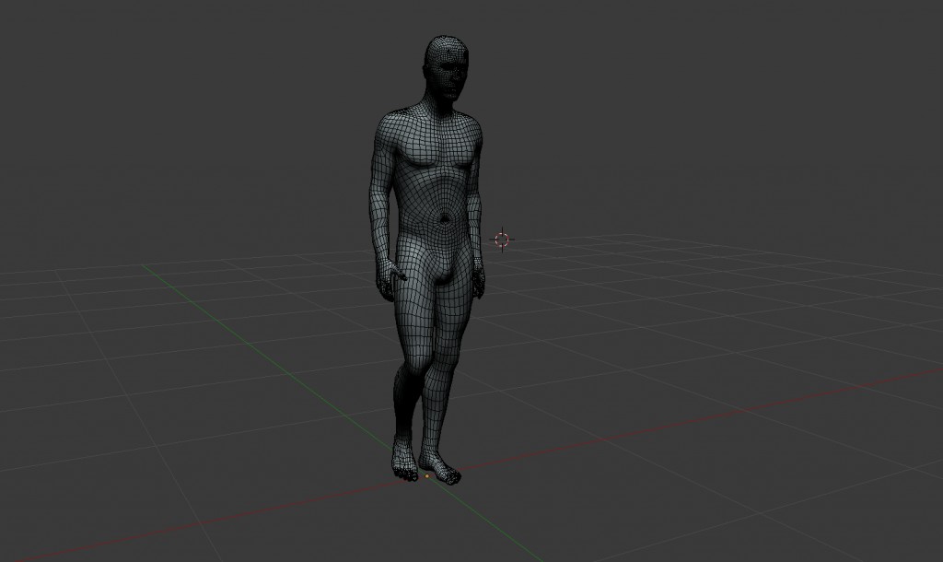Click the model's right hand
The height and width of the screenshot is (562, 943).
pos(391,276)
